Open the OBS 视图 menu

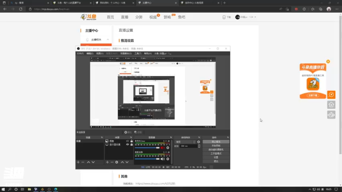[100, 54]
